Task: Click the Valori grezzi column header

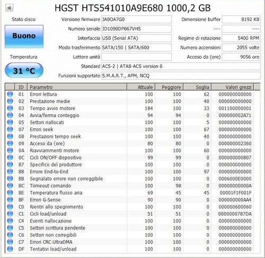Action: (x=233, y=87)
